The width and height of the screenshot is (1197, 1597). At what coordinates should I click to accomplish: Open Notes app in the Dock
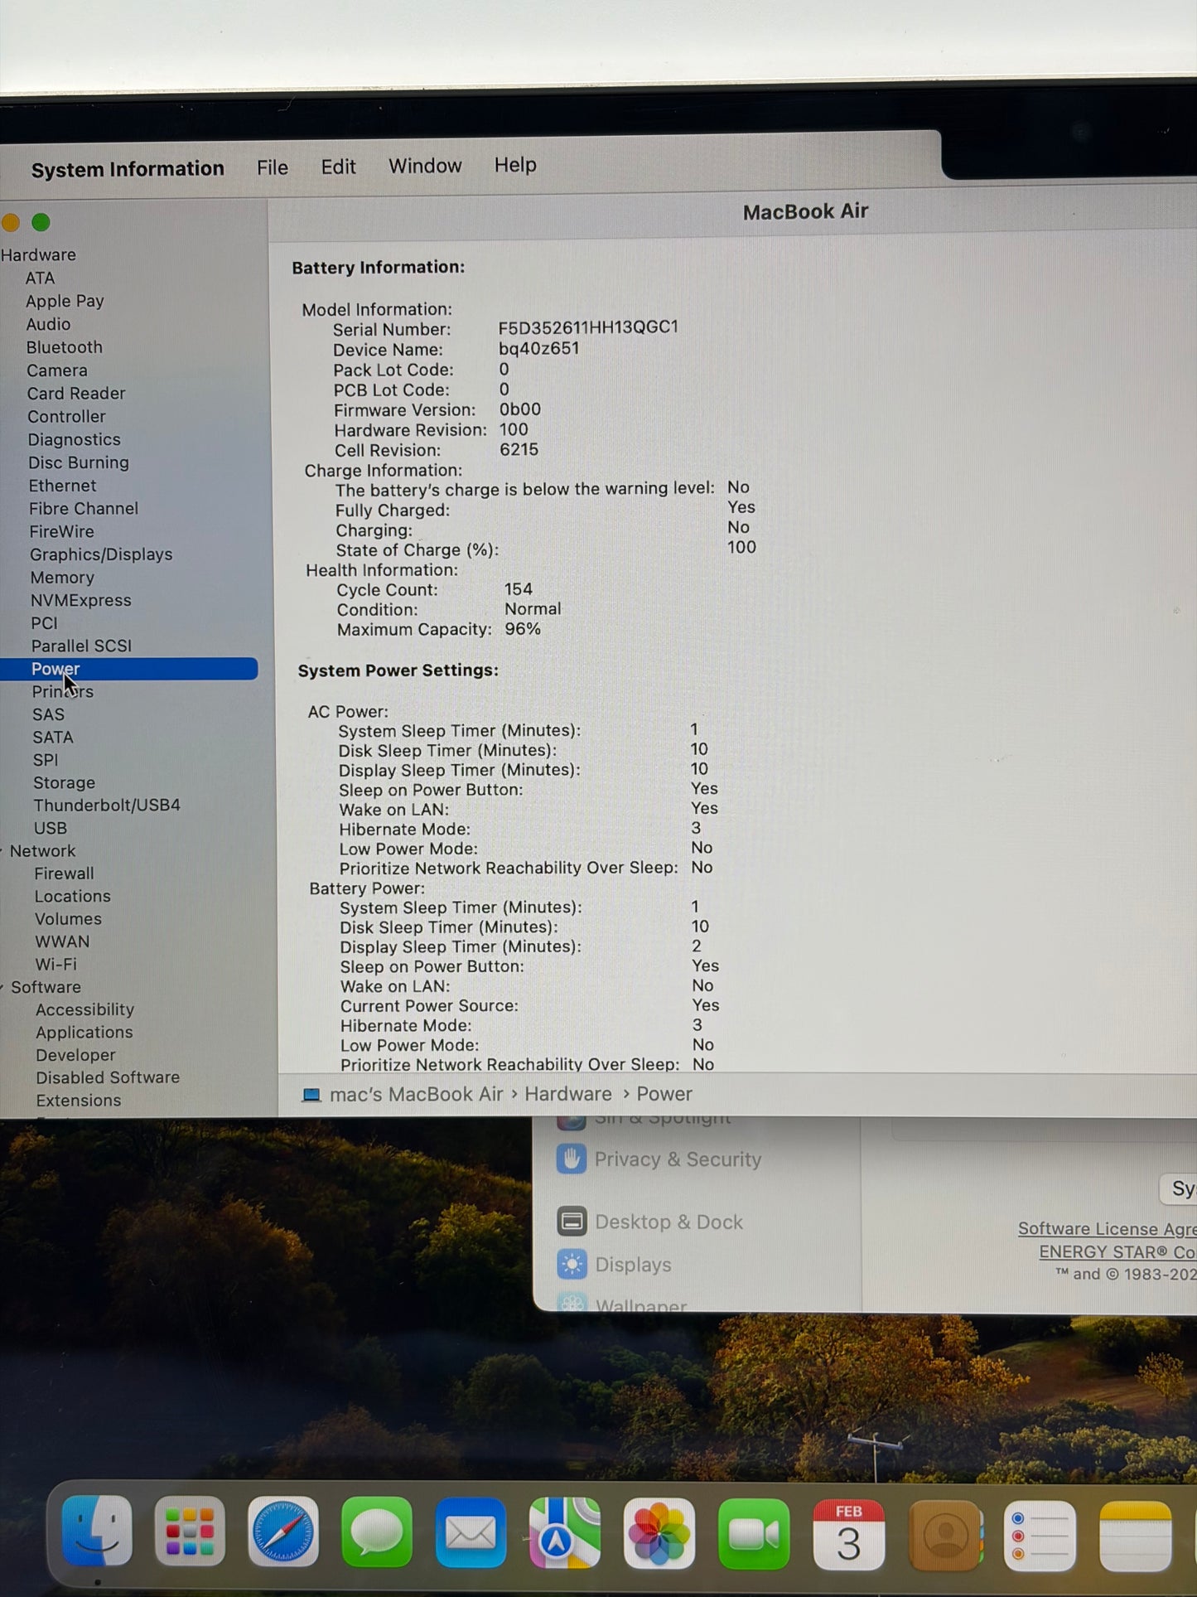pos(1135,1537)
